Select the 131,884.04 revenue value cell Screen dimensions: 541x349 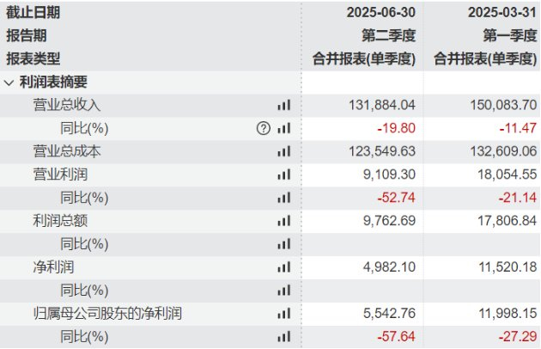tap(380, 106)
